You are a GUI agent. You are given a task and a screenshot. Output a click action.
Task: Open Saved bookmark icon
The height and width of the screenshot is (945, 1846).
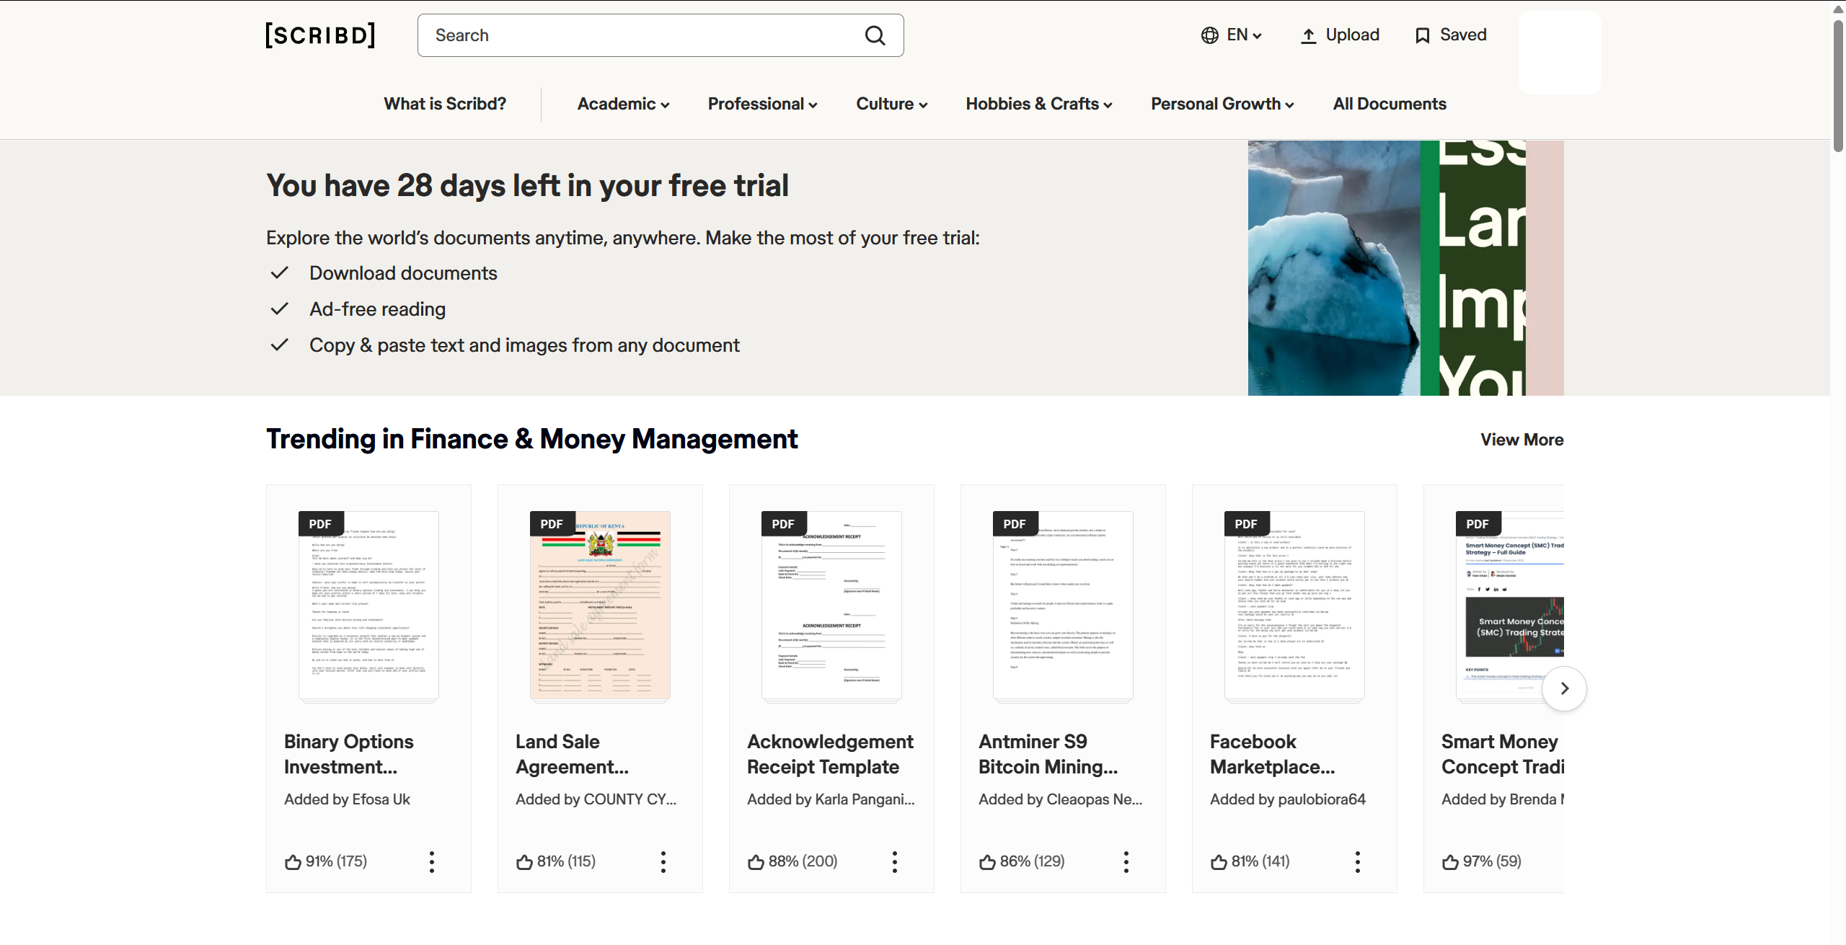(x=1422, y=35)
